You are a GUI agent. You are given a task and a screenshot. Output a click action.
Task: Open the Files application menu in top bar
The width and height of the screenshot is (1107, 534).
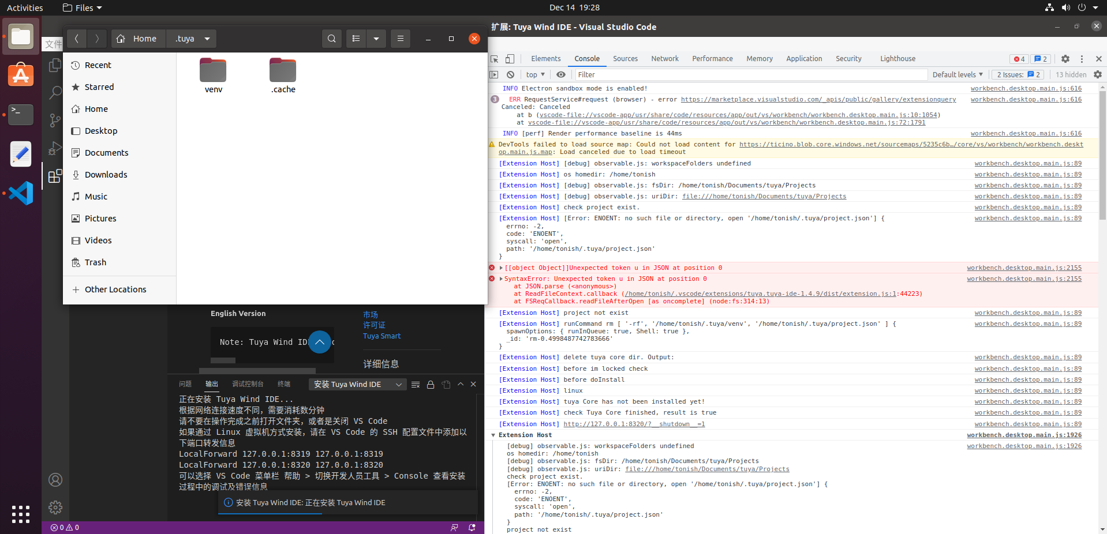tap(83, 7)
